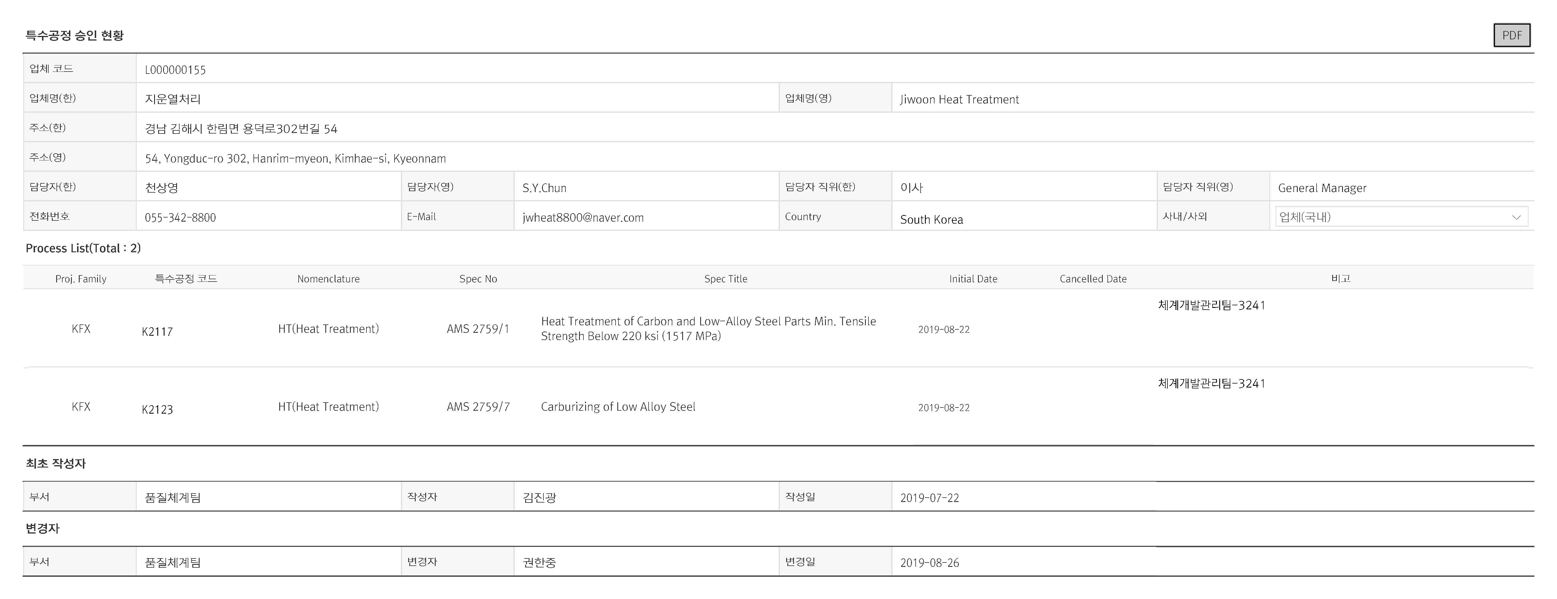
Task: Sort by Proj. Family column header
Action: point(81,279)
